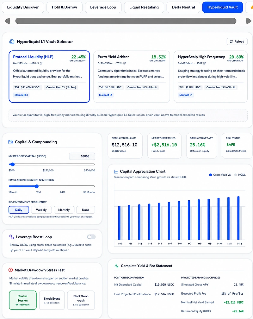Click Creater Fee: 0% (No Fee) badge
Viewport: 253px width, 319px height.
pos(61,87)
